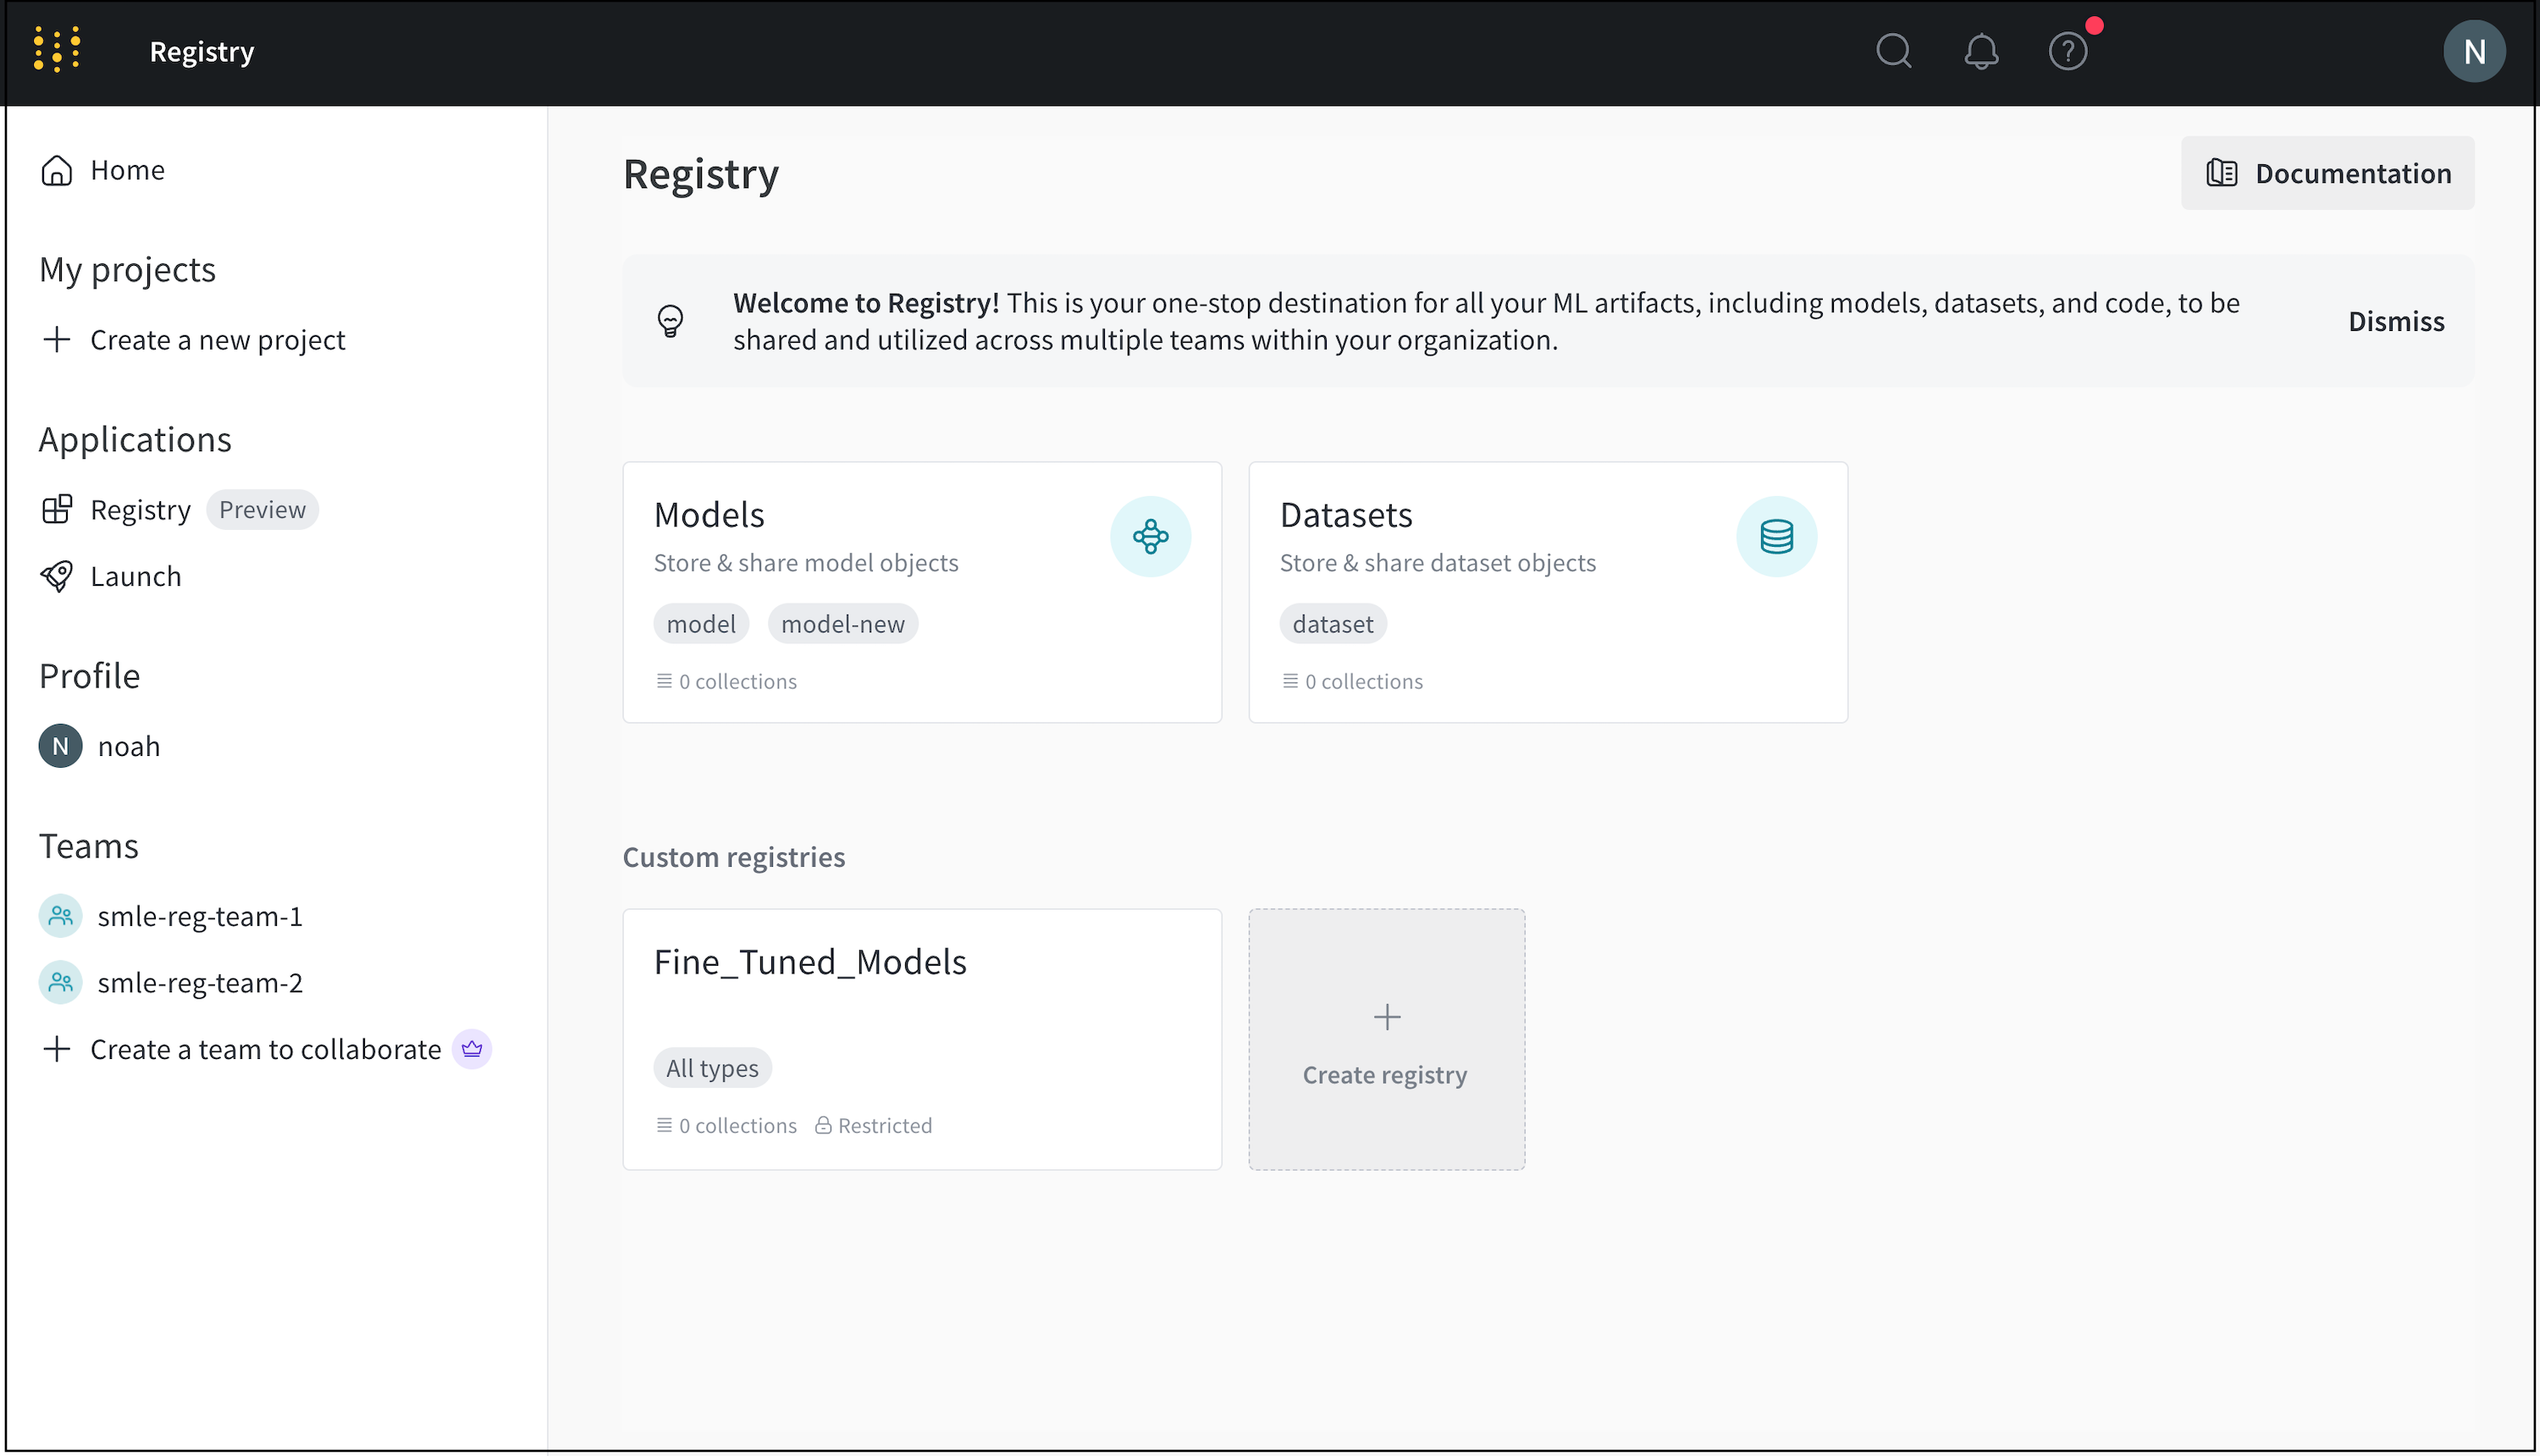Image resolution: width=2540 pixels, height=1456 pixels.
Task: Click the noah profile entry
Action: (x=128, y=745)
